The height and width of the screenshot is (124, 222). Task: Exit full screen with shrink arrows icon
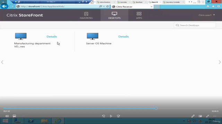207,116
